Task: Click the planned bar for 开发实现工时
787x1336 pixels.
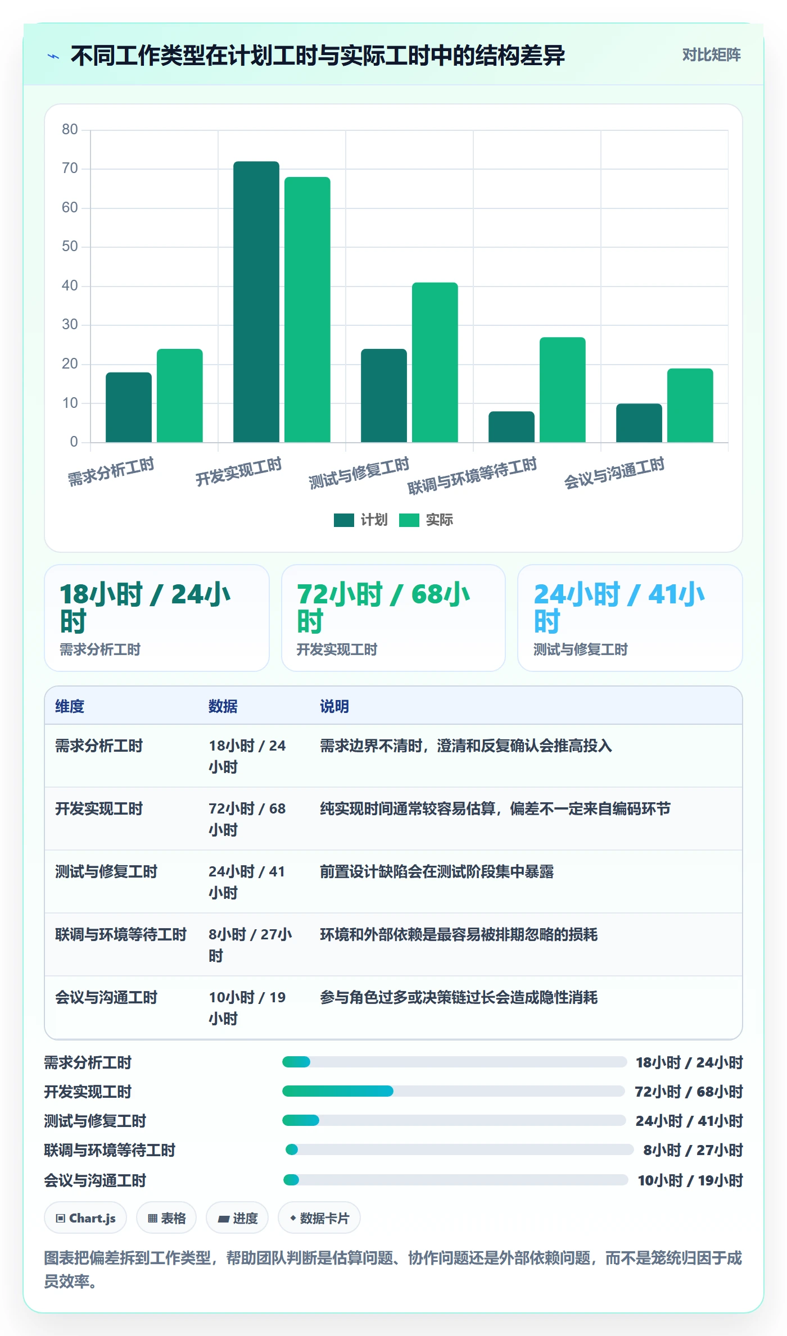Action: pyautogui.click(x=256, y=302)
